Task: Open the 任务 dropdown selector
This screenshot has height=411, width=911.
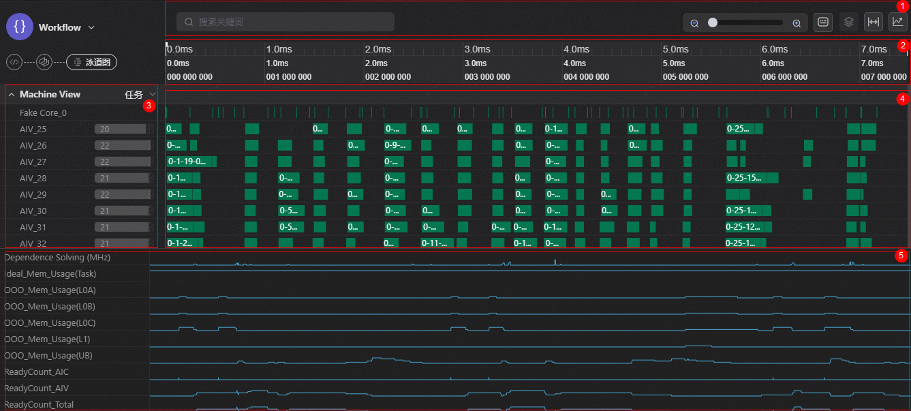Action: click(x=140, y=95)
